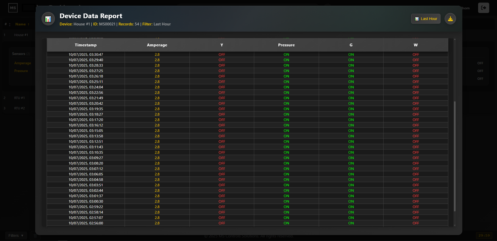The width and height of the screenshot is (497, 241).
Task: Click the report's vertical scrollbar thumb
Action: coord(455,156)
